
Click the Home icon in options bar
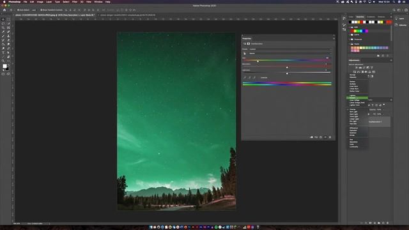(4, 10)
